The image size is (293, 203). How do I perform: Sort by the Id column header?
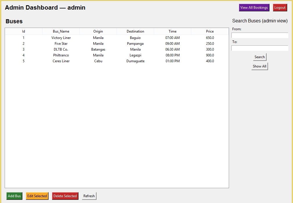click(24, 31)
